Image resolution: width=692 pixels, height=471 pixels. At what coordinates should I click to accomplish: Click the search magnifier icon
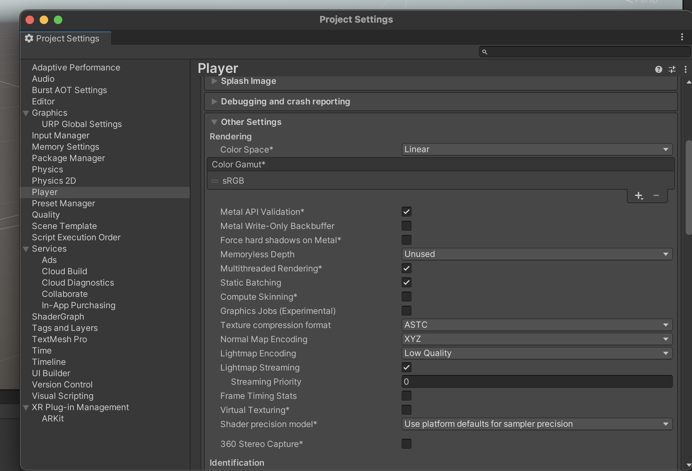(485, 52)
